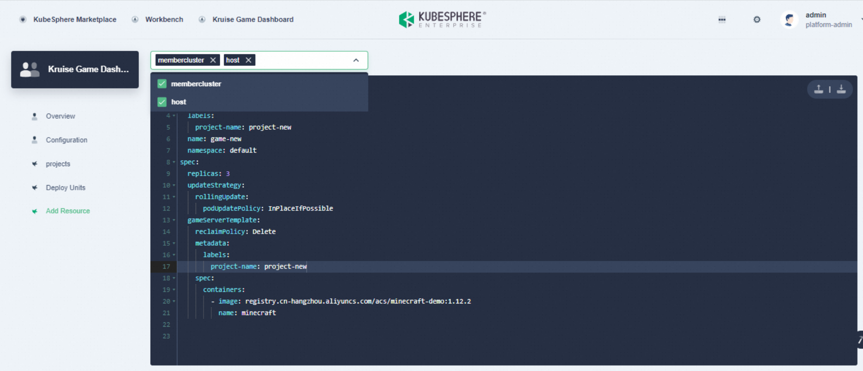The width and height of the screenshot is (863, 371).
Task: Open platform settings gear icon
Action: [757, 19]
